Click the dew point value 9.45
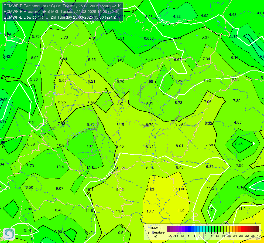 [120, 146]
